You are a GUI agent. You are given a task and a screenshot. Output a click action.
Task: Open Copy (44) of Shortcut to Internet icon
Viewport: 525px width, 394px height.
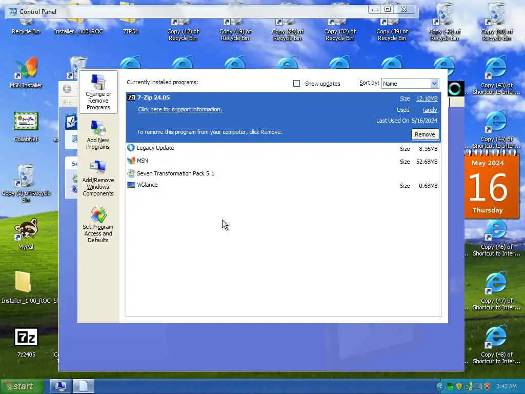pyautogui.click(x=496, y=130)
